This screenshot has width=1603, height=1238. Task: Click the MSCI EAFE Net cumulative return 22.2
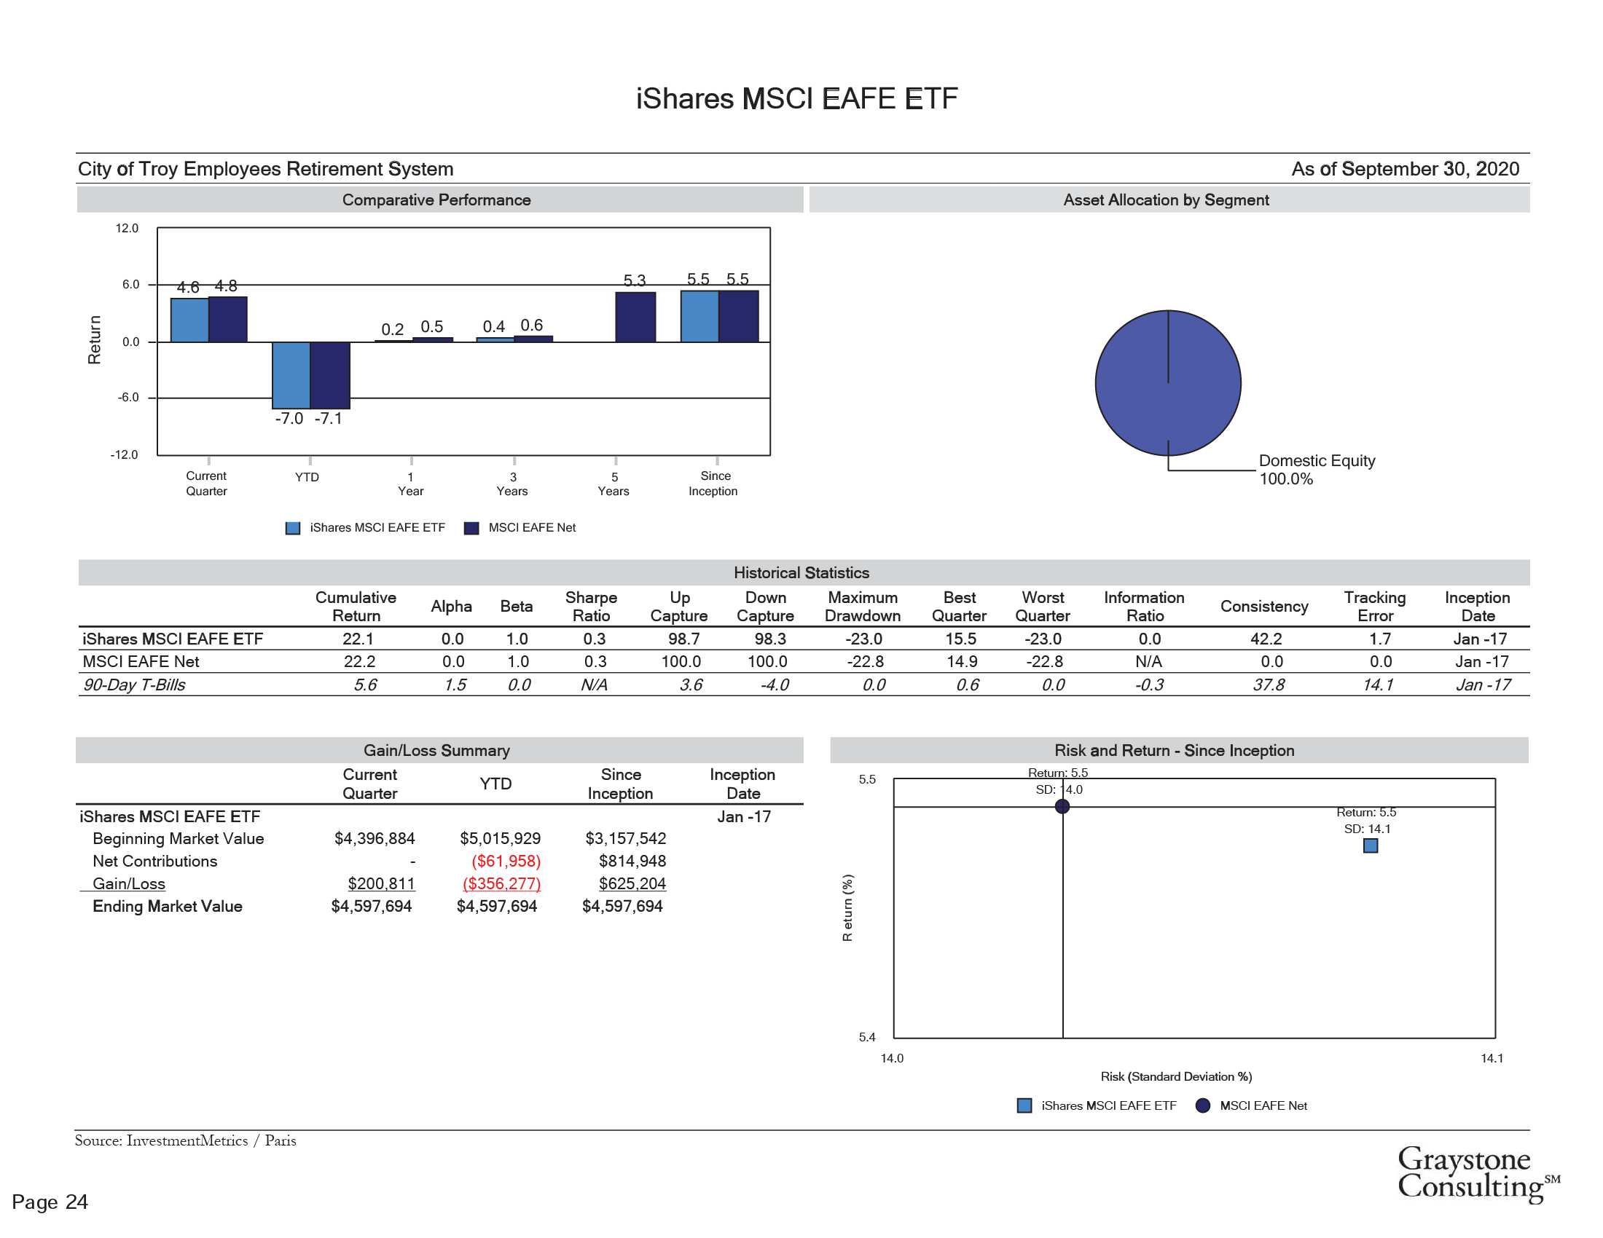(x=360, y=661)
